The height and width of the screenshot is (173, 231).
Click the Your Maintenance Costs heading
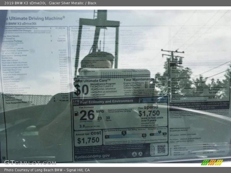click(x=145, y=79)
